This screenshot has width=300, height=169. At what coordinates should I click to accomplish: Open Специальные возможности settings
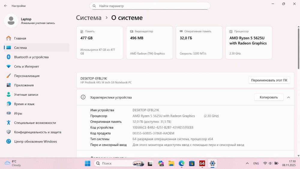(37, 122)
